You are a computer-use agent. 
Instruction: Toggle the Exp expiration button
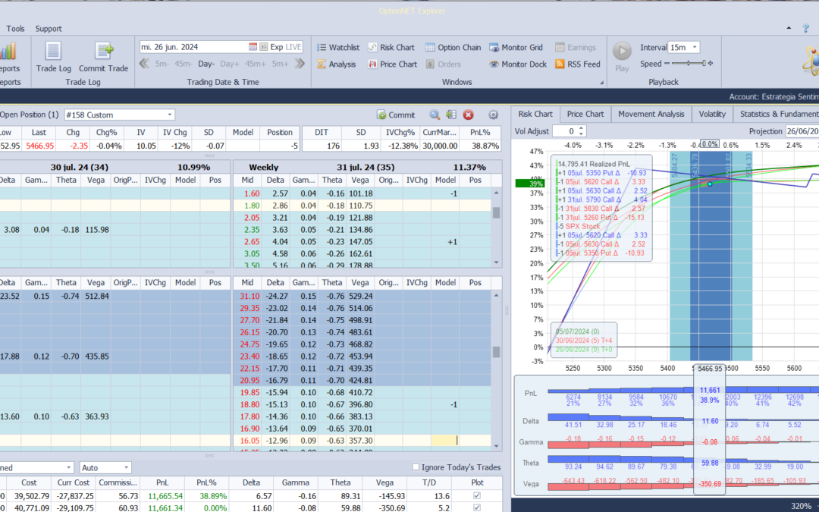[276, 47]
